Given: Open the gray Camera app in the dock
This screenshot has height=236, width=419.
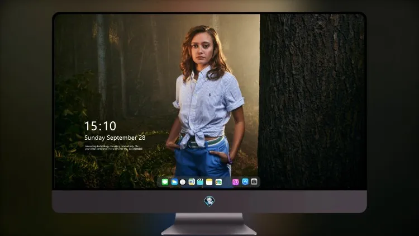Looking at the screenshot, I should (x=254, y=182).
